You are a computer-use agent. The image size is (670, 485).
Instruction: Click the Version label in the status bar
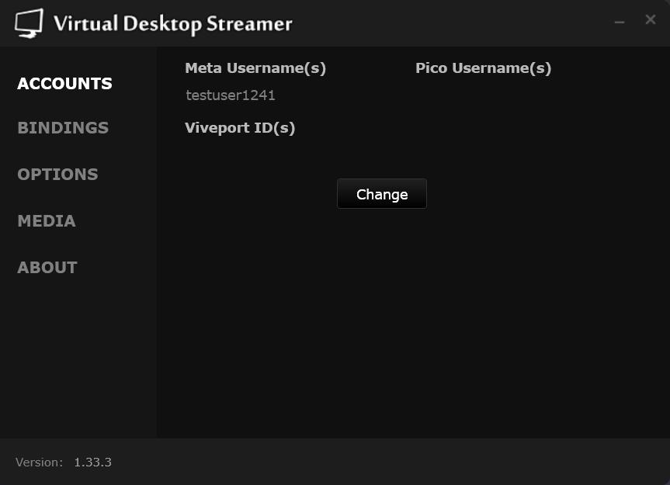point(39,462)
